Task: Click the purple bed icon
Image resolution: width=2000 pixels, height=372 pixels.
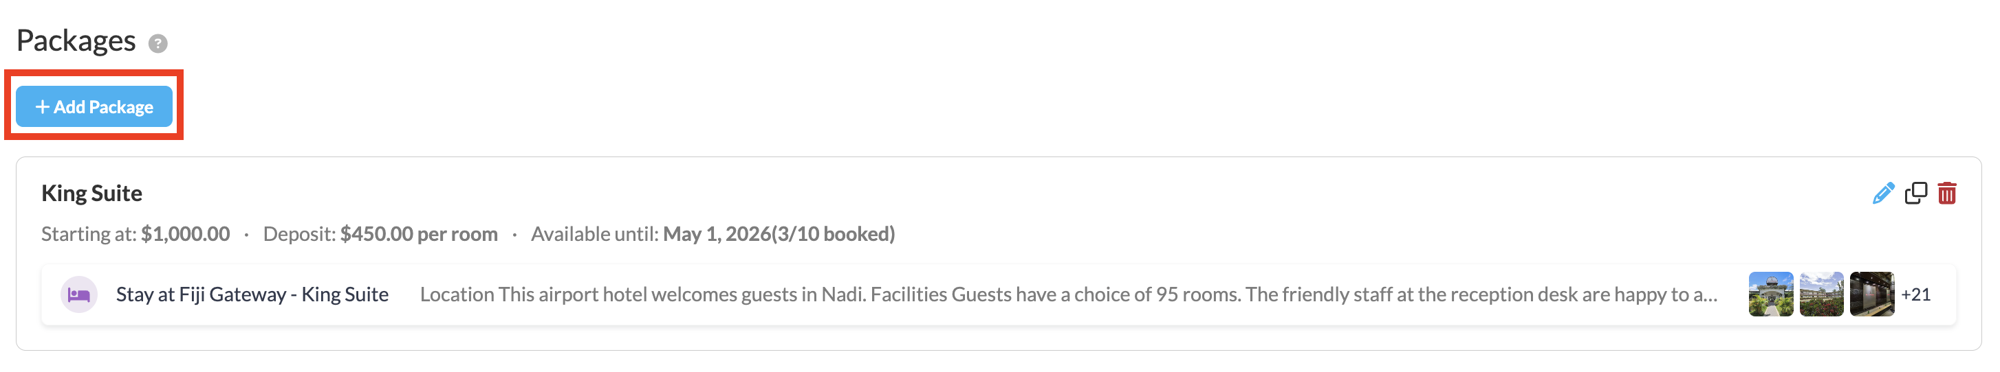Action: [x=79, y=294]
